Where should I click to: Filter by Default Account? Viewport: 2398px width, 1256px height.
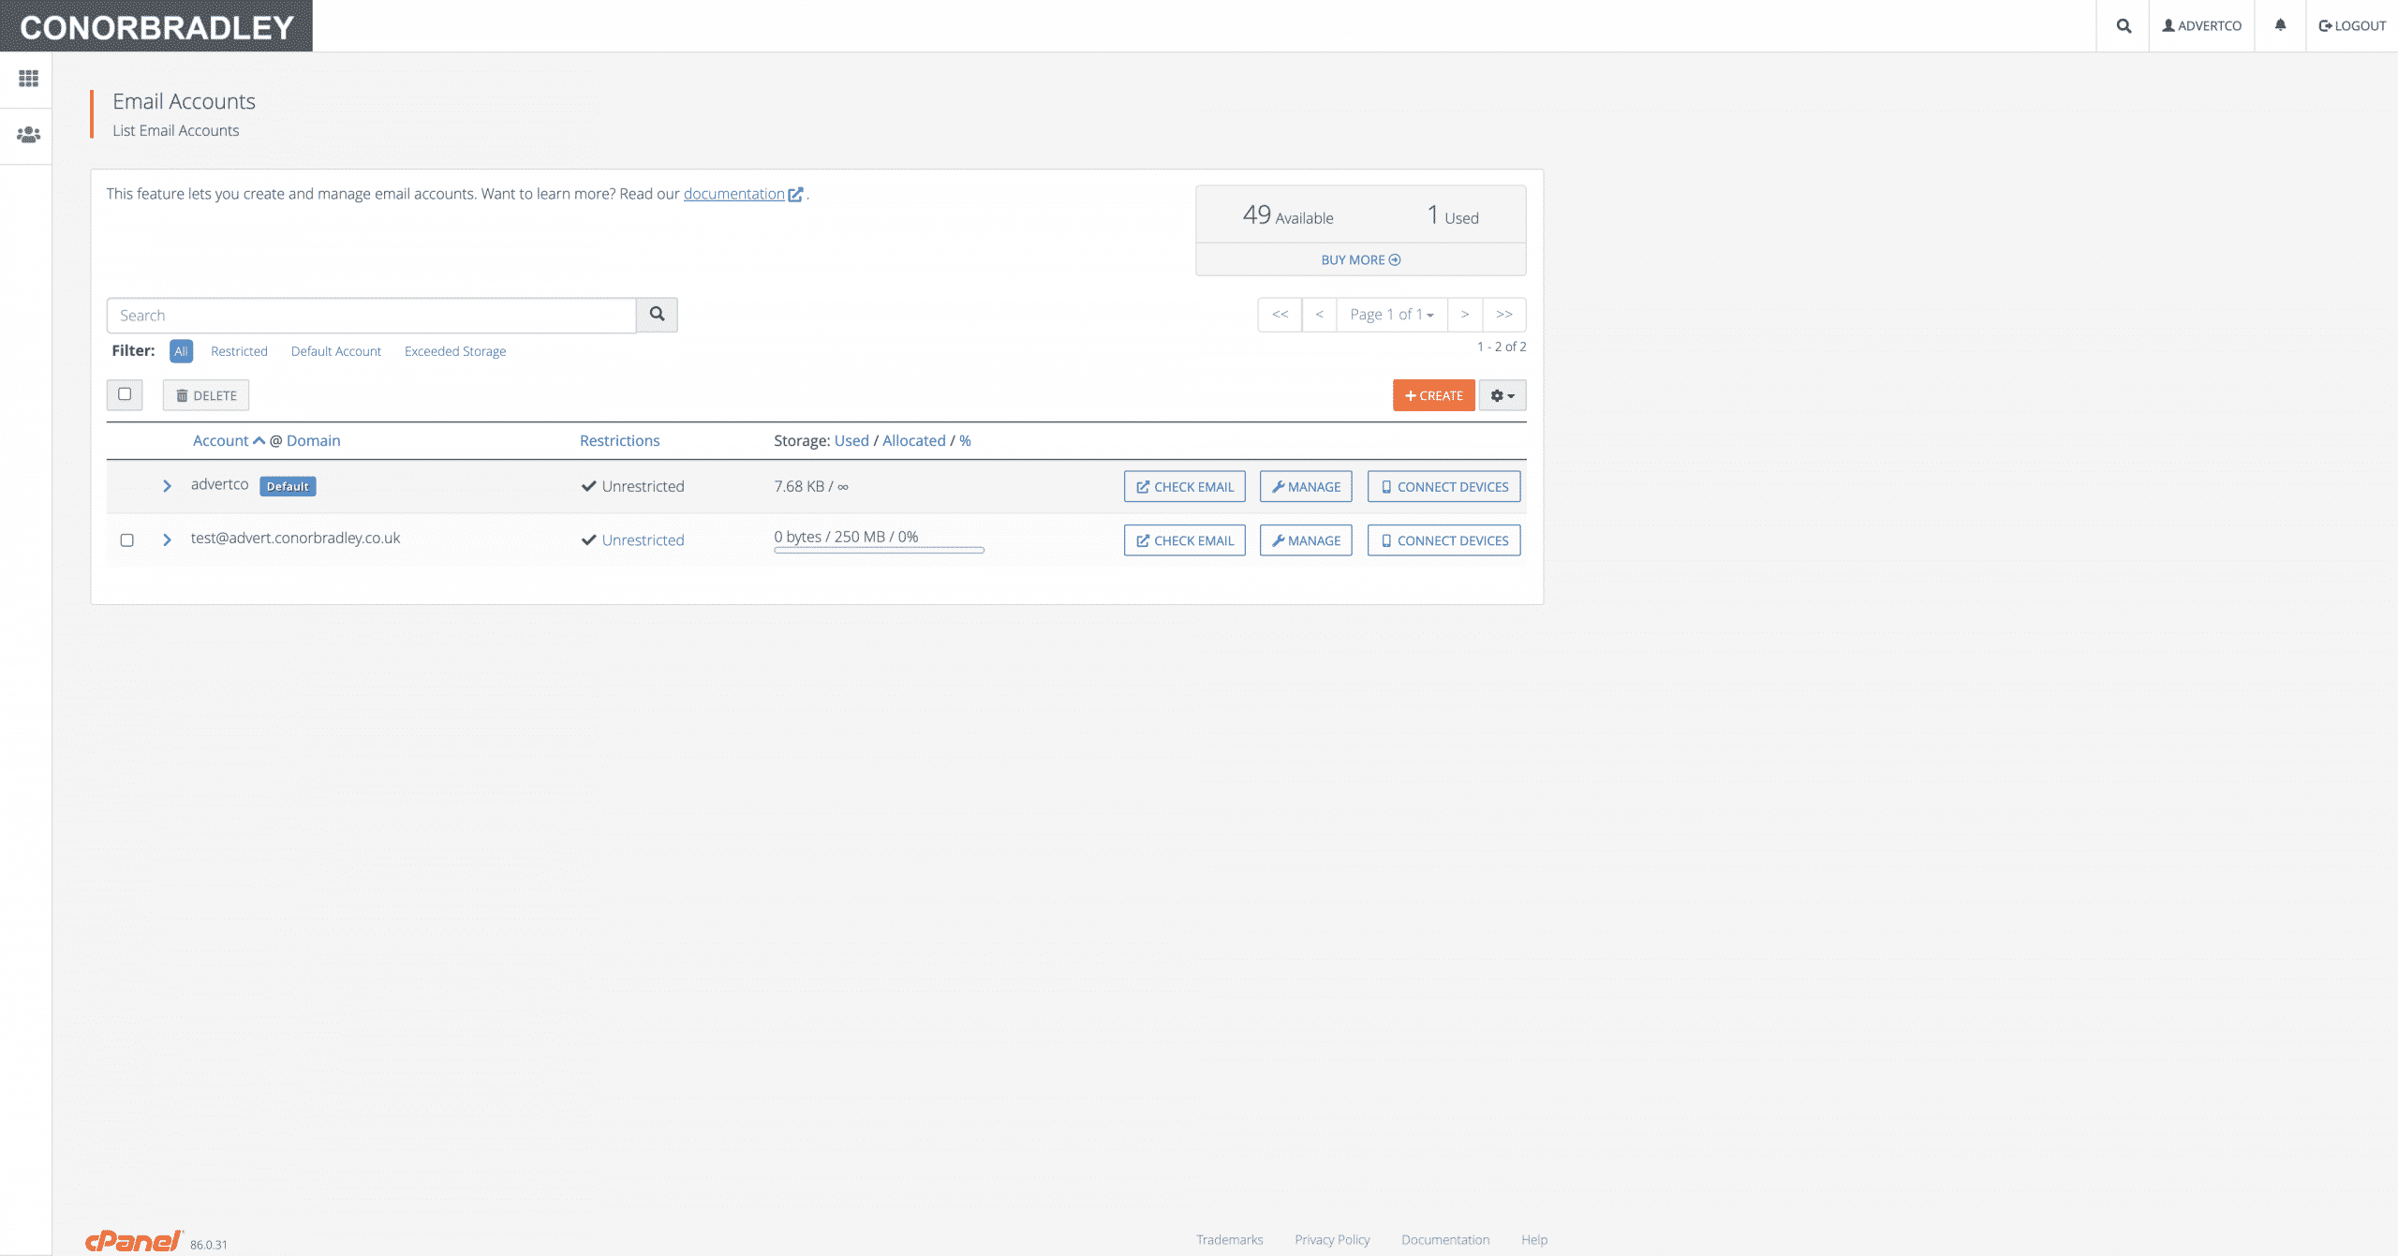pyautogui.click(x=336, y=351)
